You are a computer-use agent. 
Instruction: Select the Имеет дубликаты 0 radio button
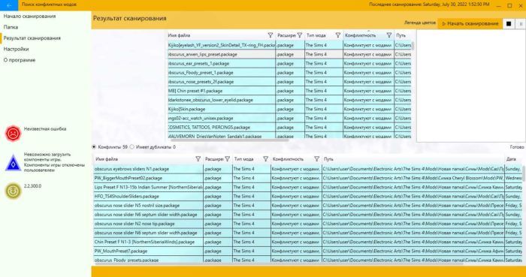click(x=131, y=147)
